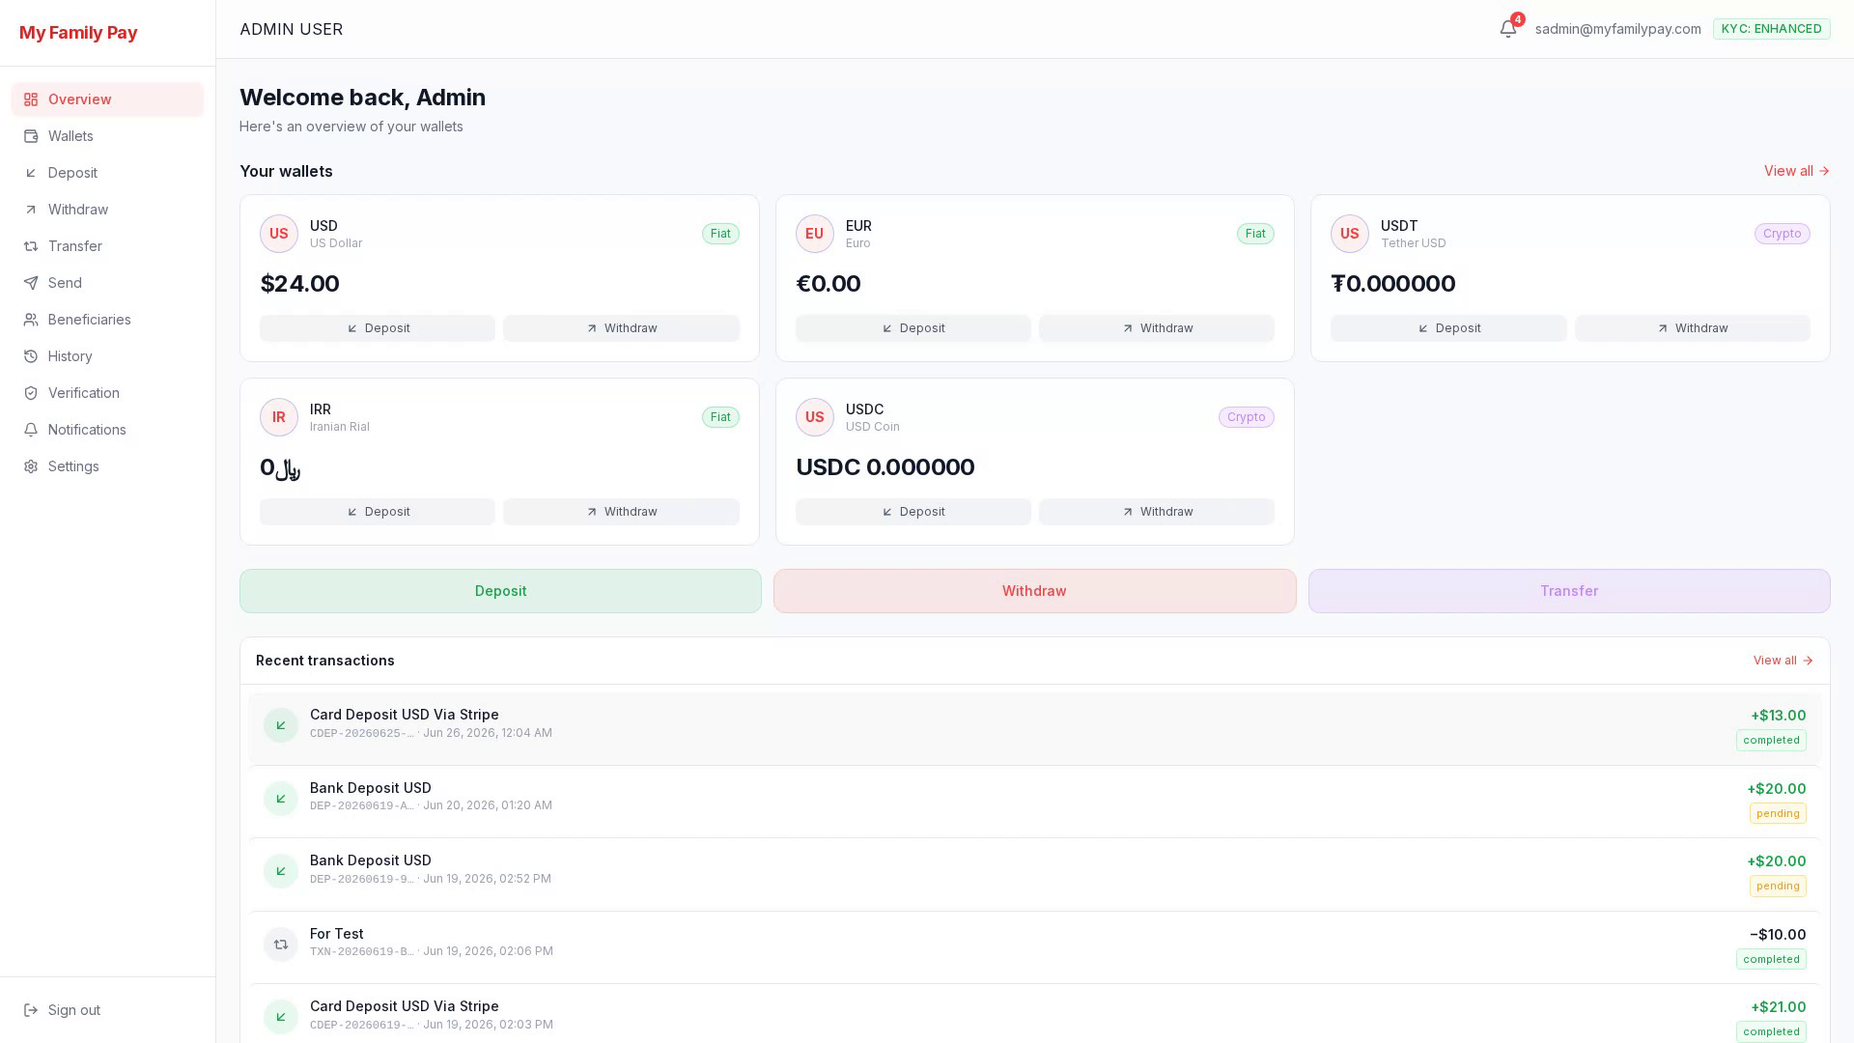The width and height of the screenshot is (1854, 1043).
Task: Click the USD wallet US badge icon
Action: [x=279, y=234]
